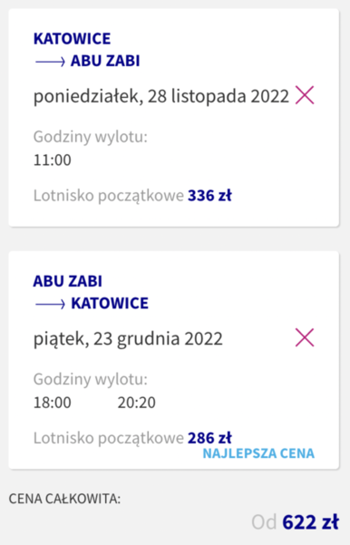Click the NAJLEPSZA CENA label
Viewport: 350px width, 545px height.
(x=258, y=453)
